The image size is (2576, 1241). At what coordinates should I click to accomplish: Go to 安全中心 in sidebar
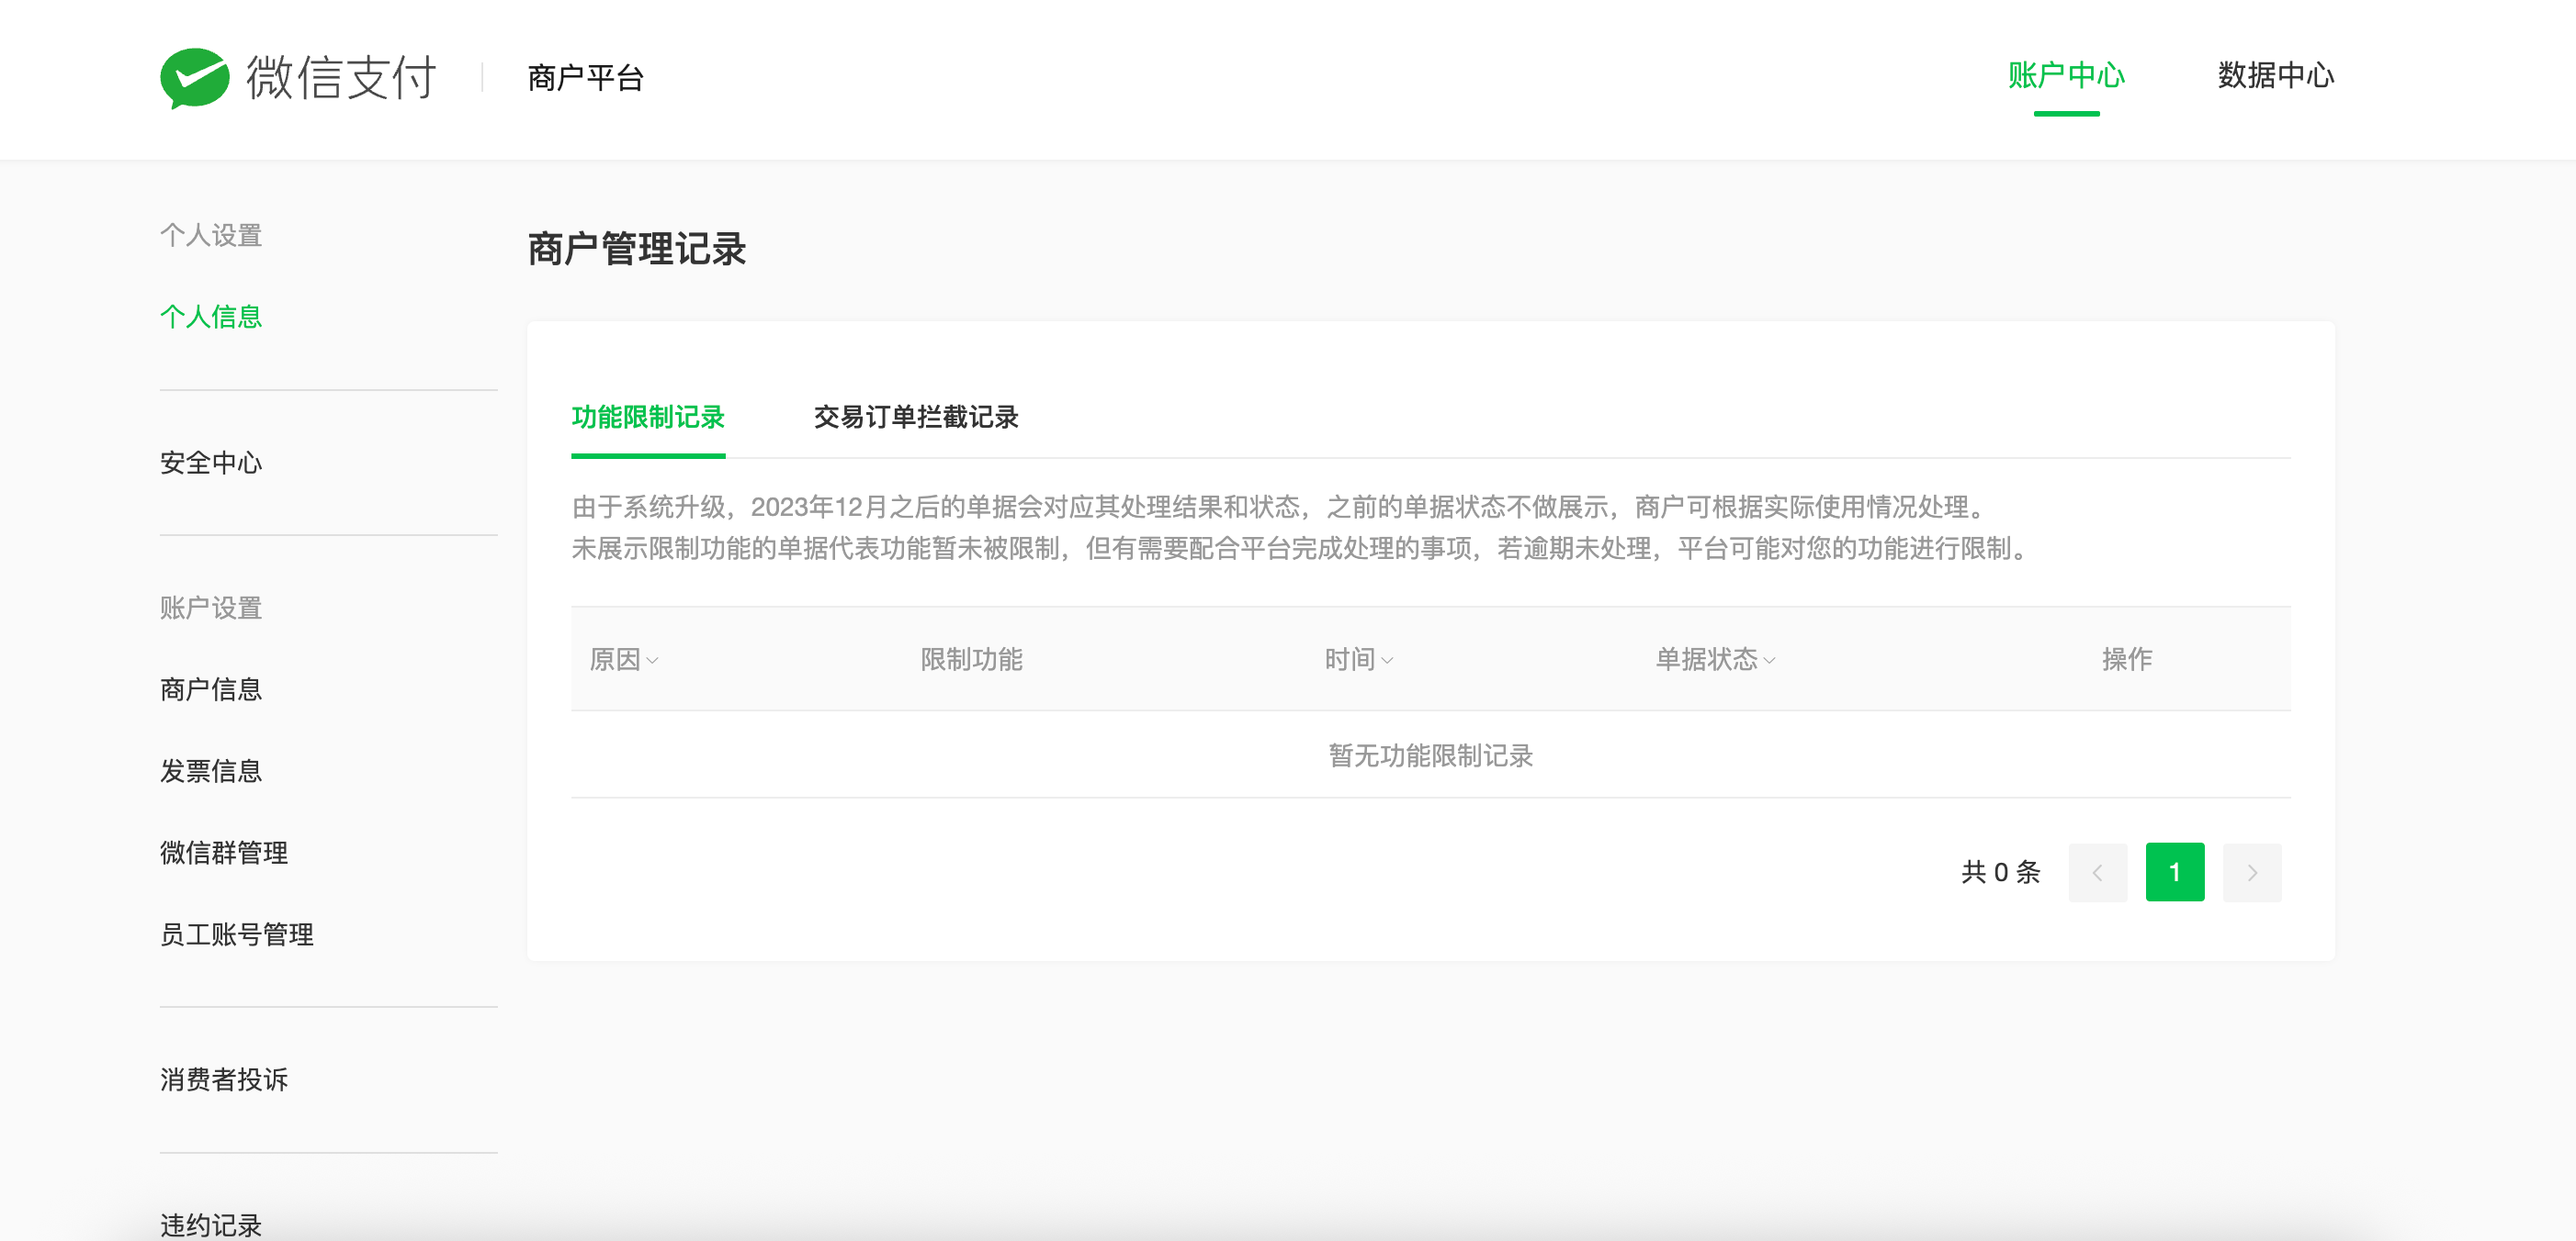[211, 463]
